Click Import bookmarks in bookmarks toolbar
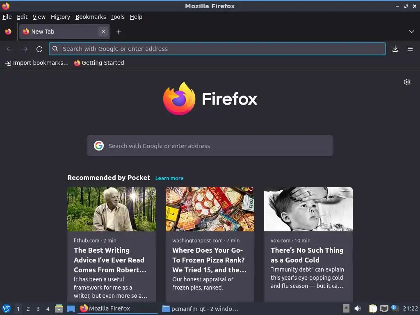Screen dimensions: 420x315 37,63
